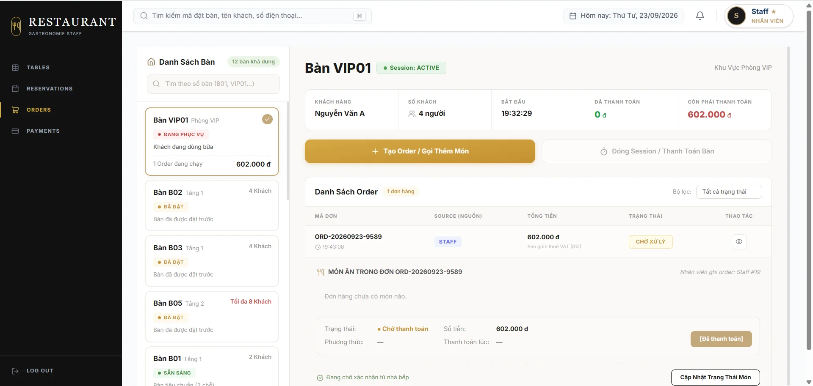Go to Tables menu

[38, 68]
